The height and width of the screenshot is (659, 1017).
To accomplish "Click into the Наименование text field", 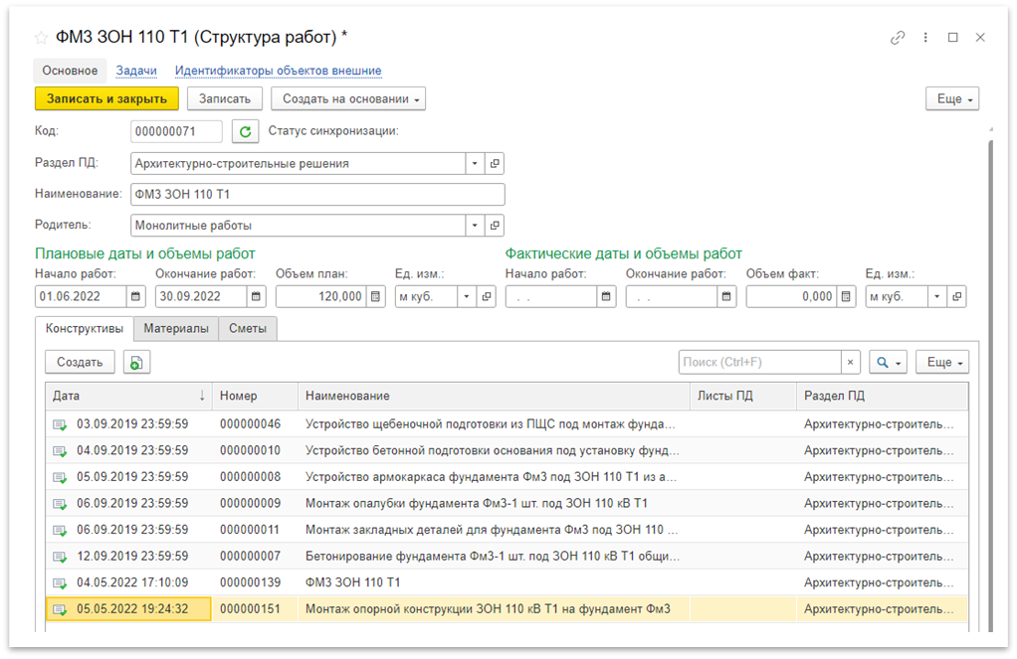I will [317, 195].
